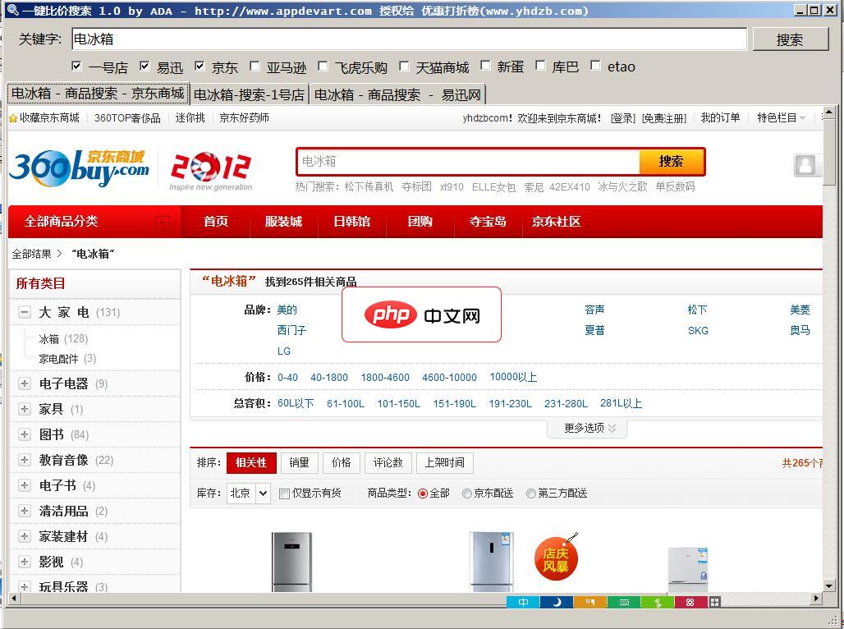Screen dimensions: 844x629
Task: Expand the 清洁用品 category
Action: [x=25, y=511]
